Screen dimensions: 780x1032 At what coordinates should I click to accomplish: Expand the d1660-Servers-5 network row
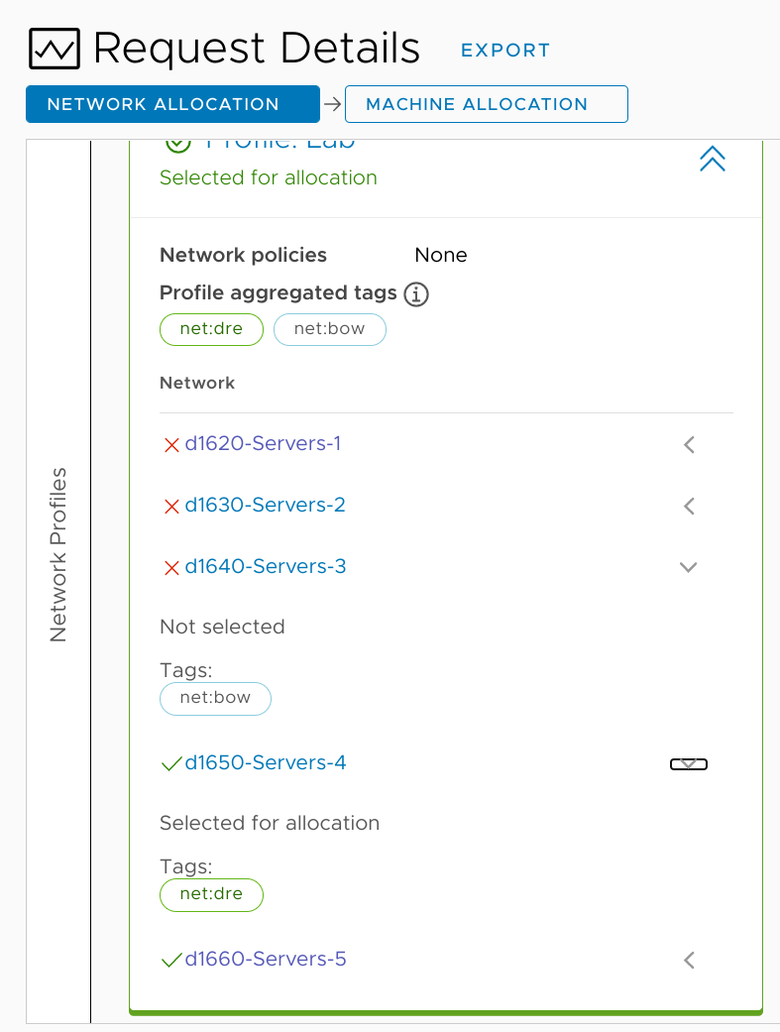(x=689, y=960)
